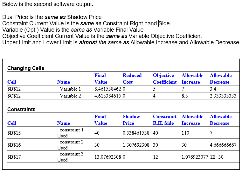Screen dimensions: 242x171
Task: Click shadow price 0.538461538
Action: 136,133
